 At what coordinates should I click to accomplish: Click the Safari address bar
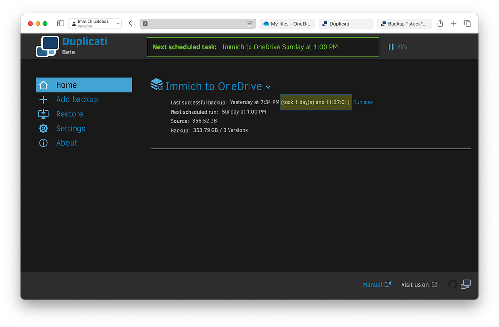pyautogui.click(x=197, y=23)
